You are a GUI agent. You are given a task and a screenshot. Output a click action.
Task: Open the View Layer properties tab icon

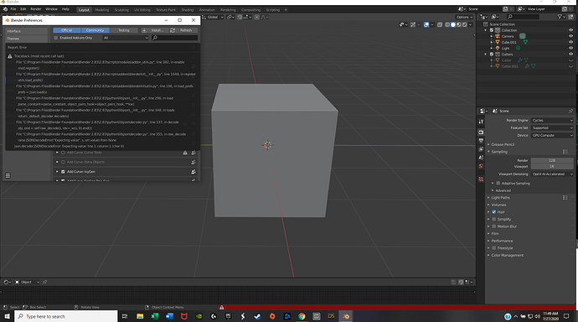coord(481,149)
